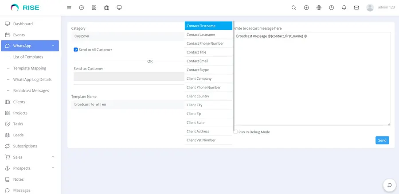Toggle sidebar with hamburger menu icon
This screenshot has width=399, height=194.
pos(69,8)
